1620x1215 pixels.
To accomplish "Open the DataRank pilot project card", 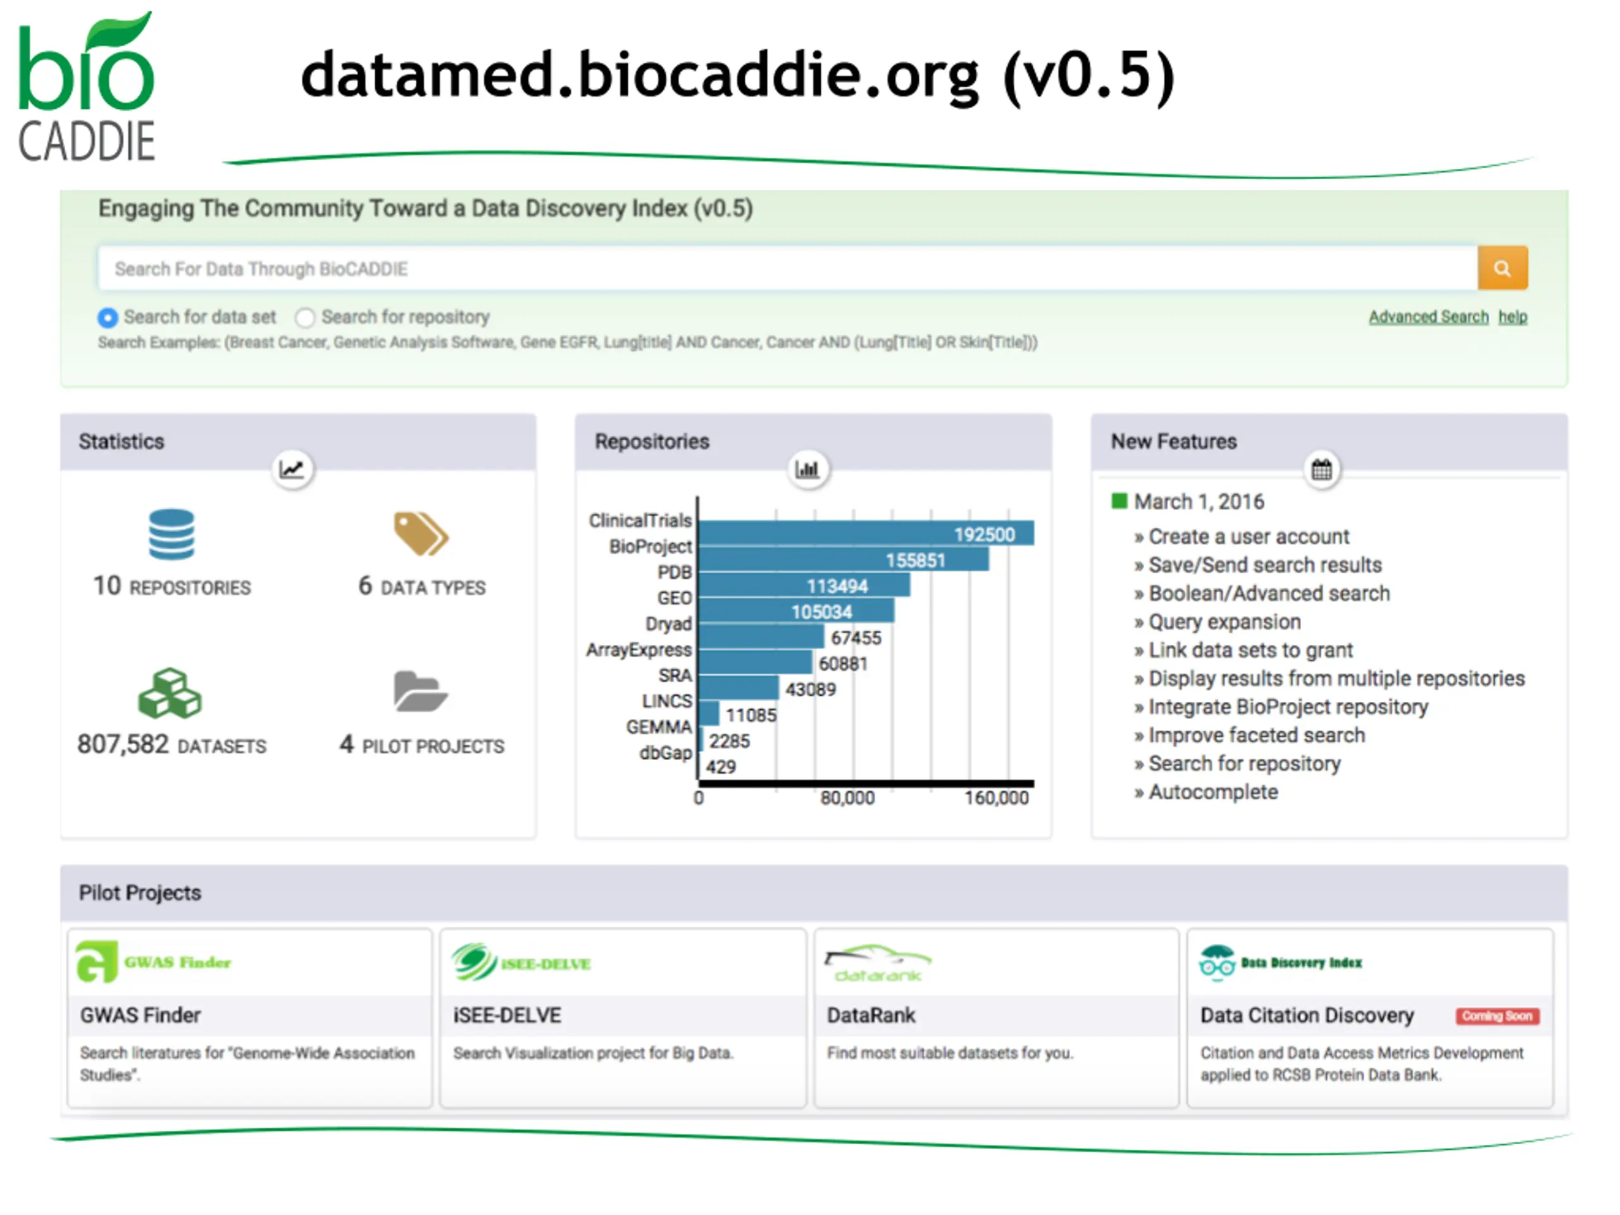I will click(996, 1018).
